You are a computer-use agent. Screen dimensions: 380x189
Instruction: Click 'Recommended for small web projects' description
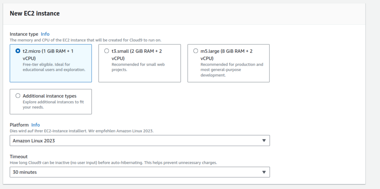138,67
